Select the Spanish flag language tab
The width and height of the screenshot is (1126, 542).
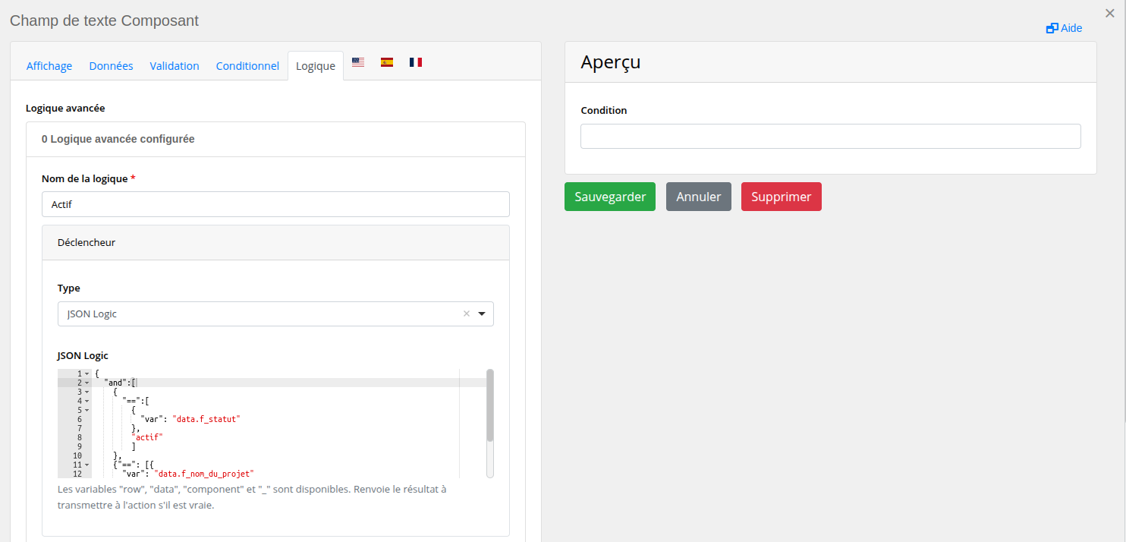pos(387,62)
